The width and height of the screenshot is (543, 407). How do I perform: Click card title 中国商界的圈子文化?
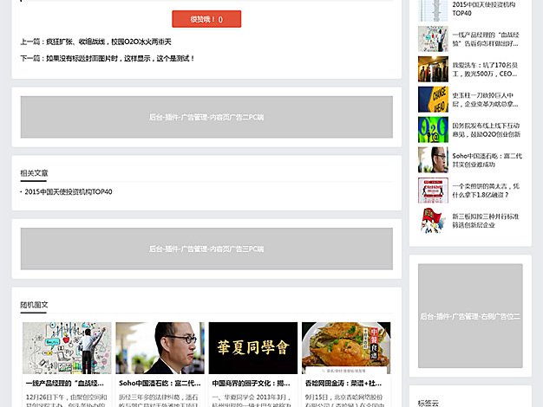click(251, 383)
